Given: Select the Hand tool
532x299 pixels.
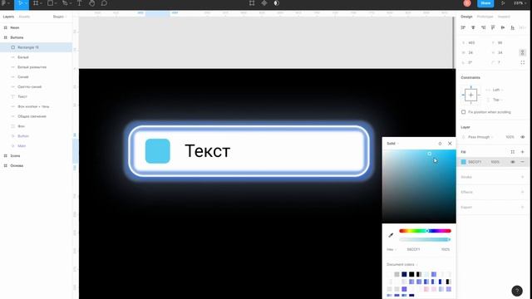Looking at the screenshot, I should coord(91,3).
